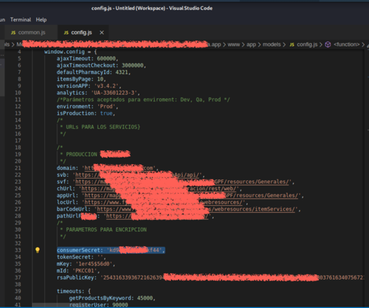Click line number 33 in the gutter

pos(18,250)
